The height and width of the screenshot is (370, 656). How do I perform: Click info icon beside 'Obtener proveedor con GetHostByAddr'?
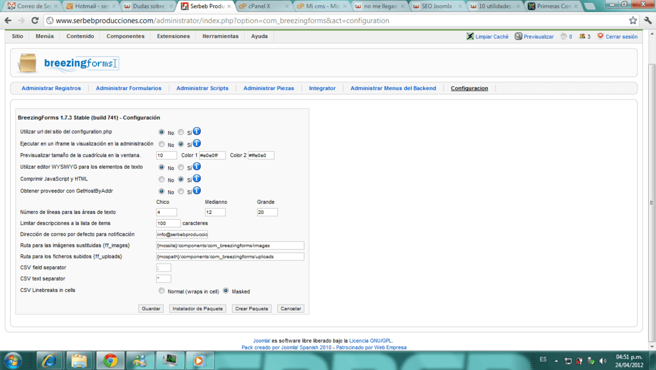(x=197, y=191)
